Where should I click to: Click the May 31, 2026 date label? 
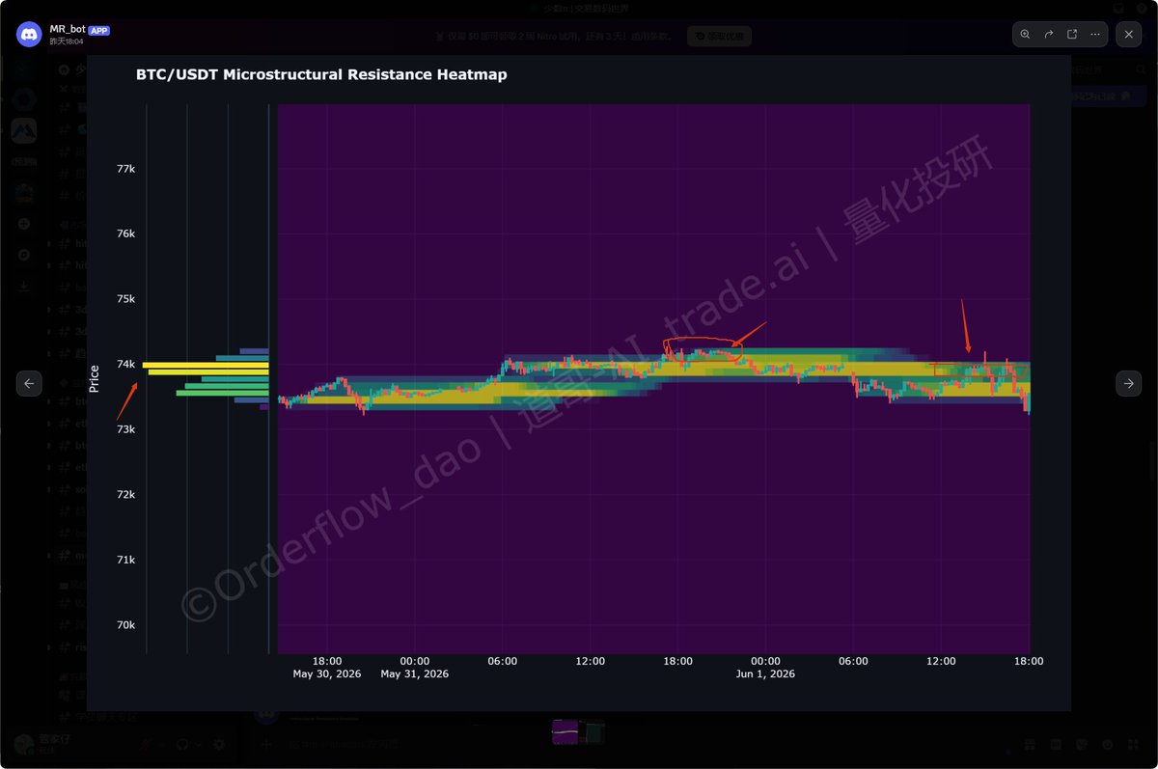click(415, 673)
